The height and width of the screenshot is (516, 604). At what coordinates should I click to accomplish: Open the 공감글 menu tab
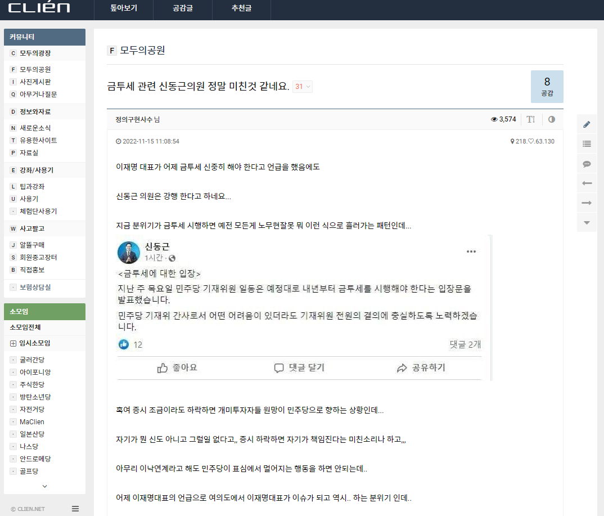coord(183,8)
